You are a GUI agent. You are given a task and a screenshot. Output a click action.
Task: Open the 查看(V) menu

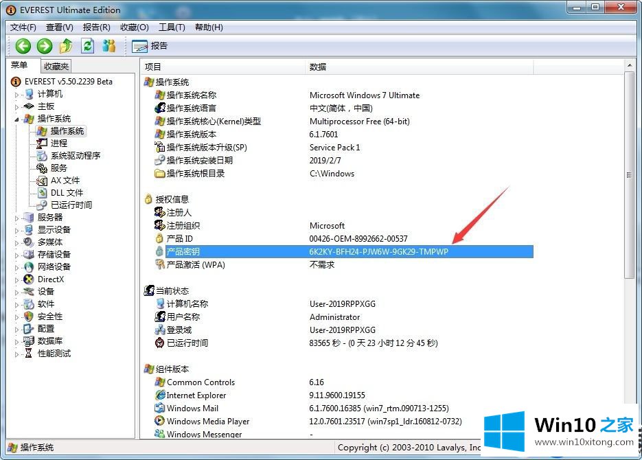59,27
